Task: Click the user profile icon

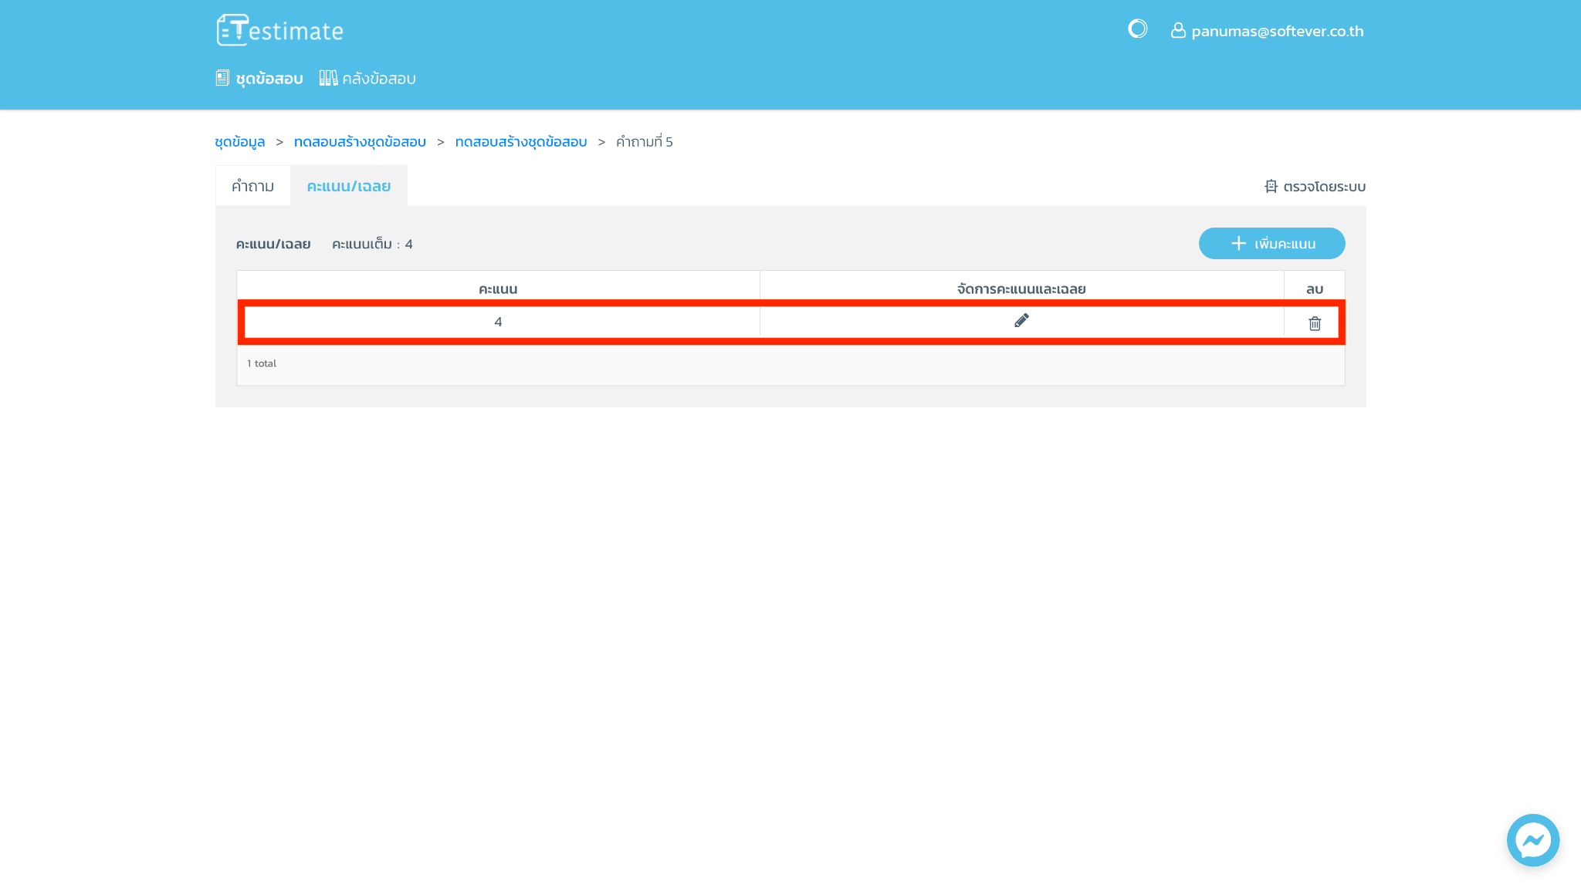Action: [1177, 30]
